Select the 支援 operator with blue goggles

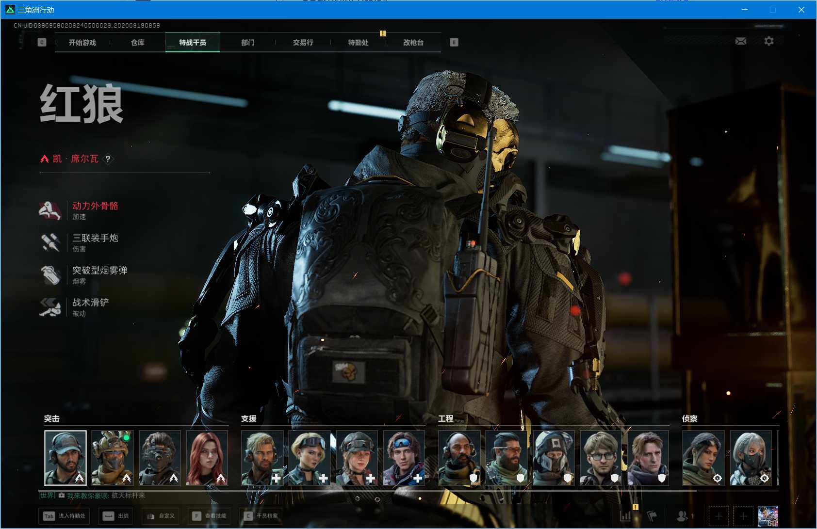coord(404,458)
